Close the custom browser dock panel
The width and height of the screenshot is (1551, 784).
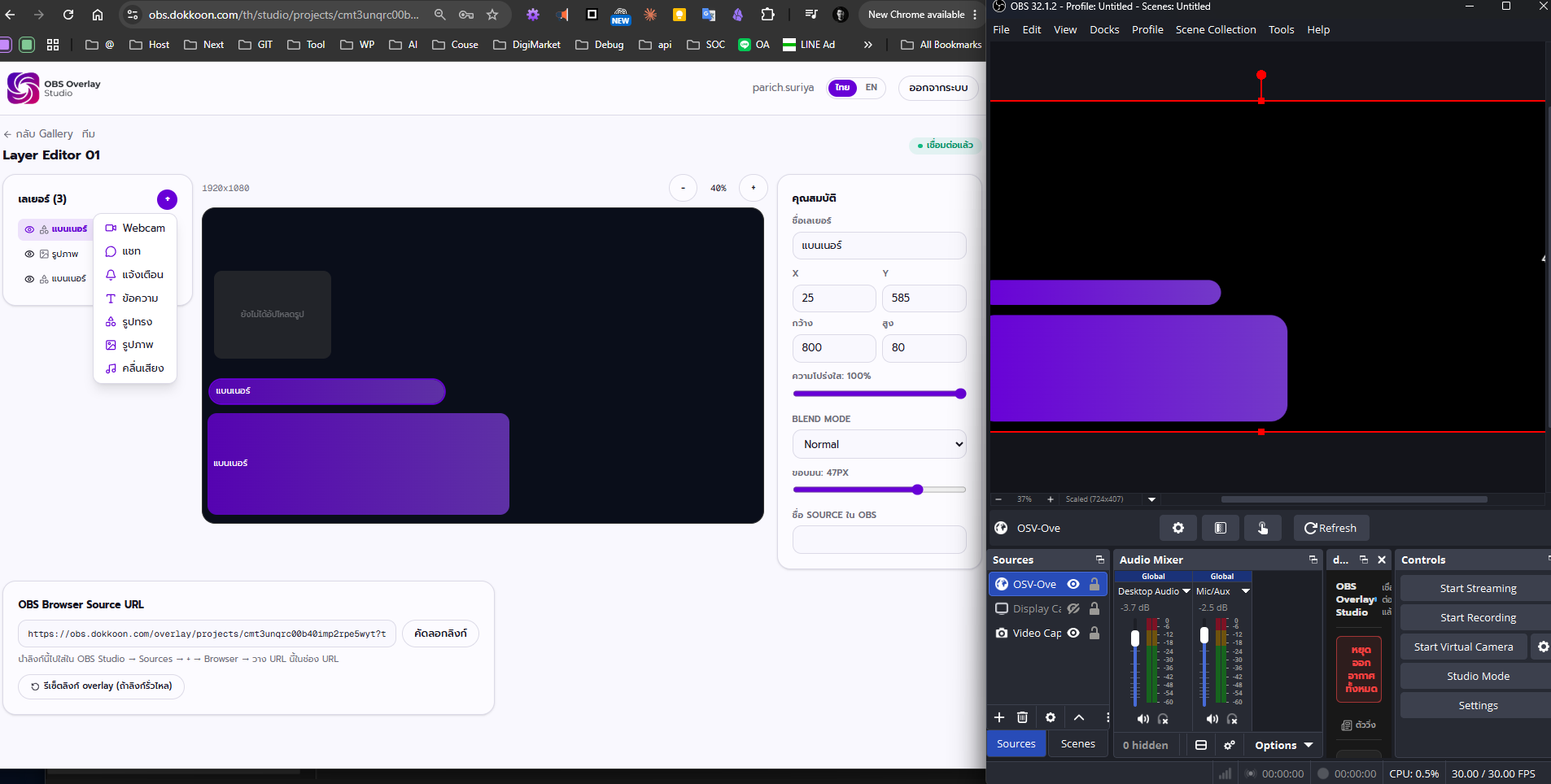pyautogui.click(x=1382, y=560)
